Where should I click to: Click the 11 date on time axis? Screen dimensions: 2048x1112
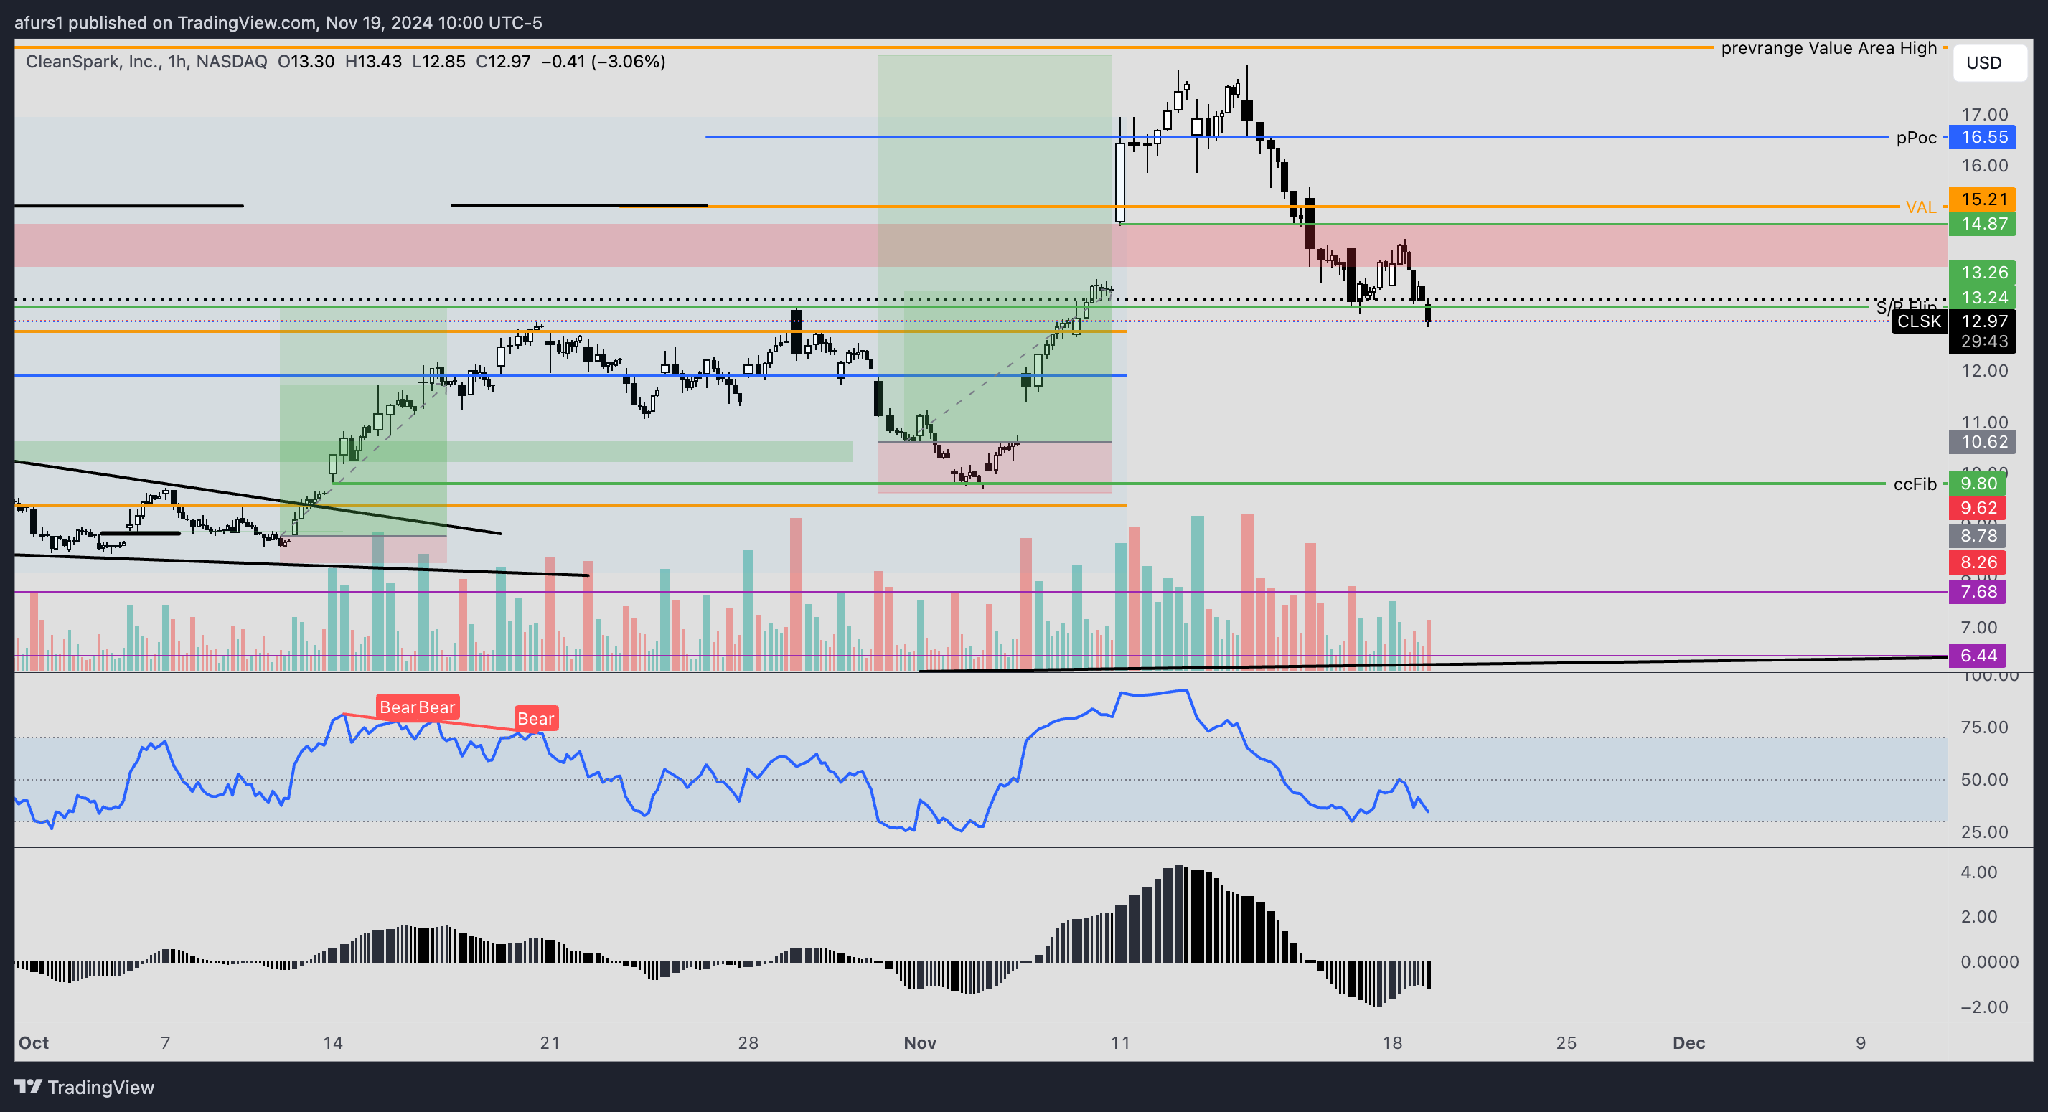1120,1043
